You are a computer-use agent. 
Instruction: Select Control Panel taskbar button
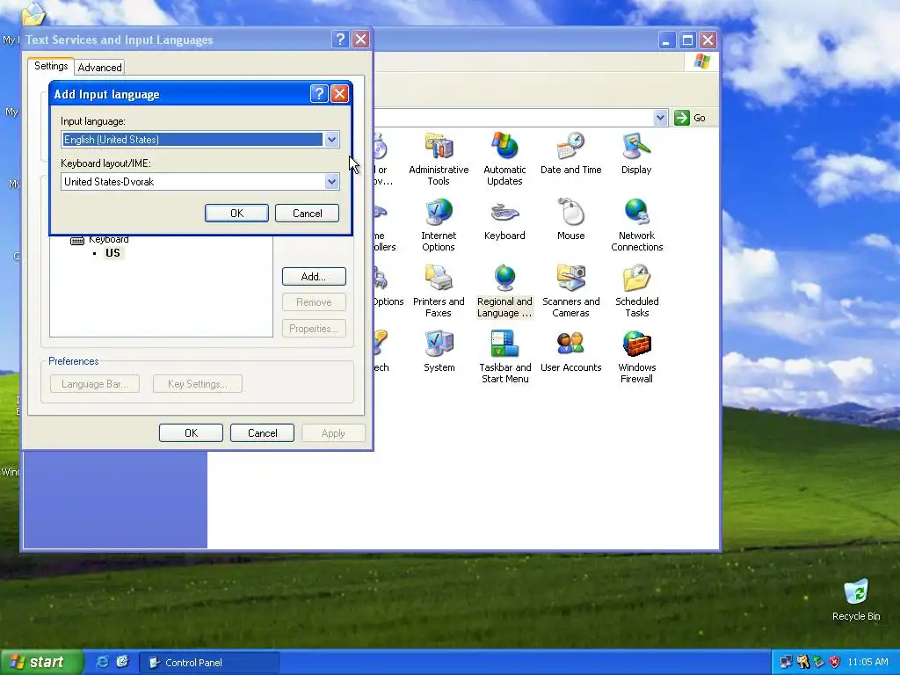pyautogui.click(x=209, y=663)
